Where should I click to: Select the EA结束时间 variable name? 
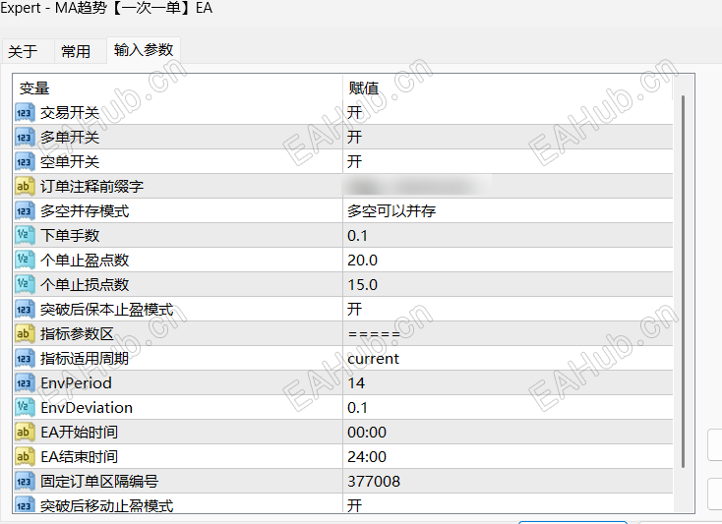(x=80, y=457)
